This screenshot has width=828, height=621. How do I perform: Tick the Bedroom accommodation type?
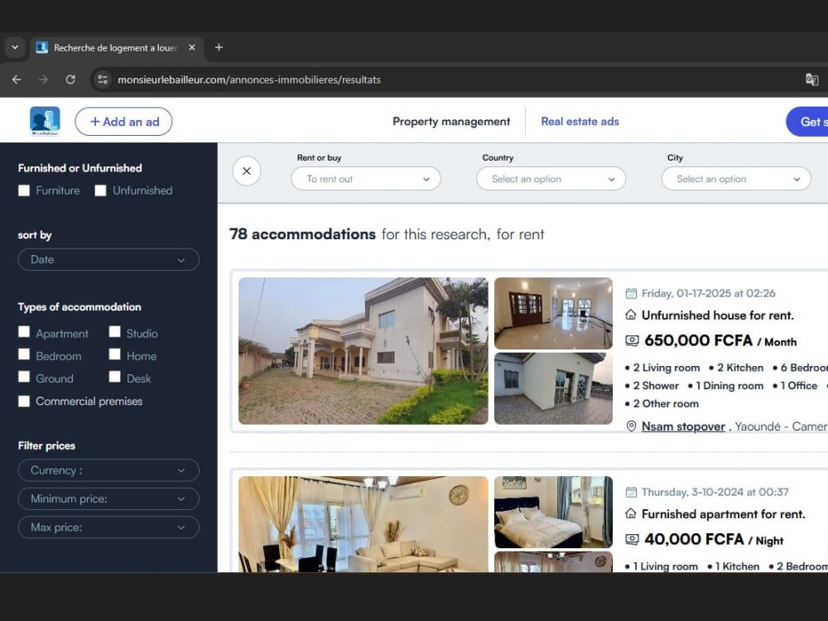pyautogui.click(x=24, y=354)
